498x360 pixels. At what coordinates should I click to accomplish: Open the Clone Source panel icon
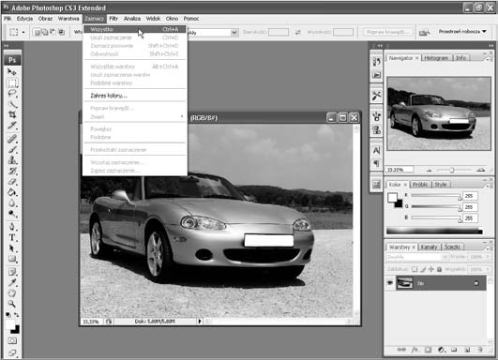(377, 129)
